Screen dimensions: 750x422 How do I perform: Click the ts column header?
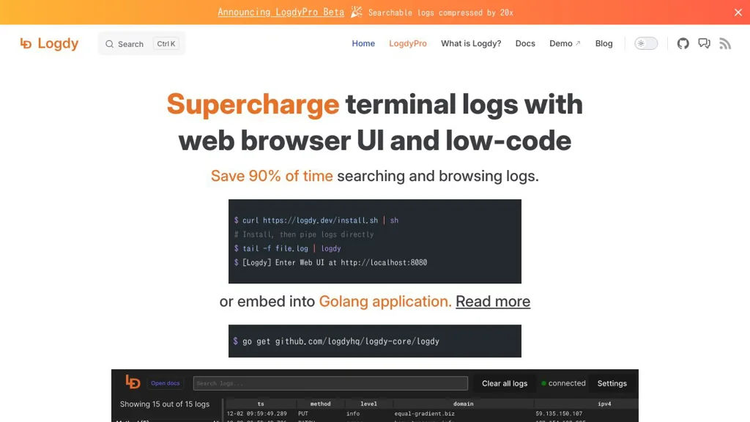[261, 404]
